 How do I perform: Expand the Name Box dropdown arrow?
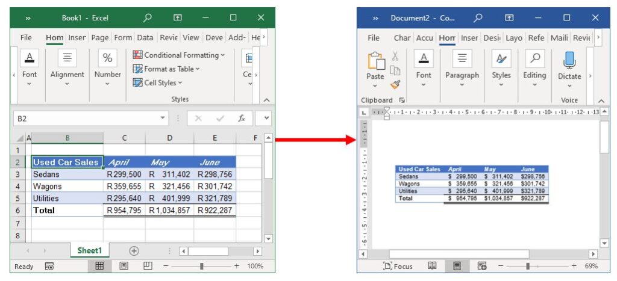click(x=162, y=119)
